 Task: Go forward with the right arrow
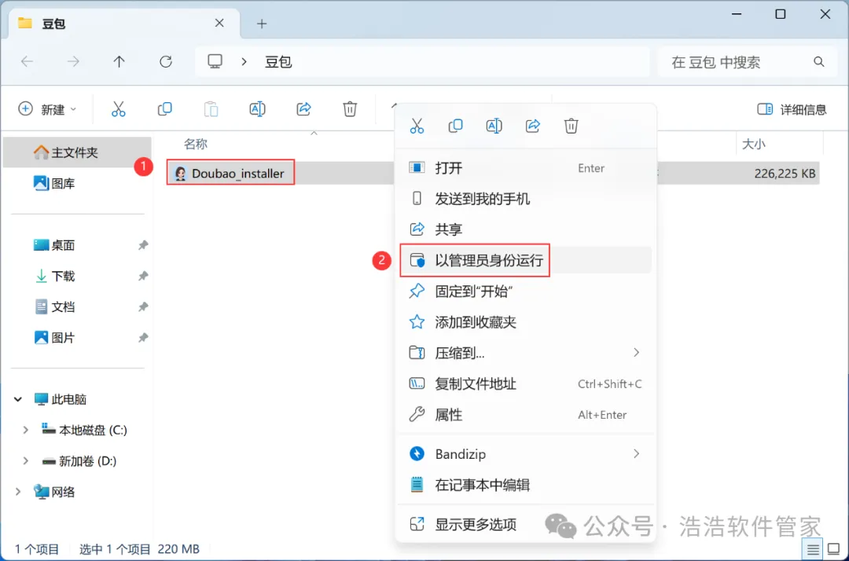(x=73, y=61)
